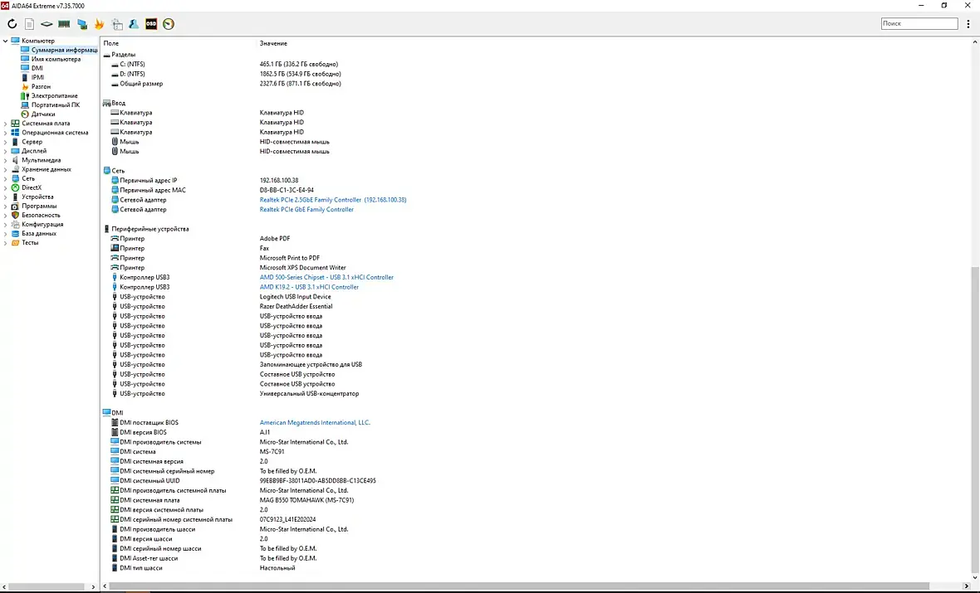The image size is (980, 593).
Task: Click the gauge benchmark toolbar icon
Action: point(168,24)
